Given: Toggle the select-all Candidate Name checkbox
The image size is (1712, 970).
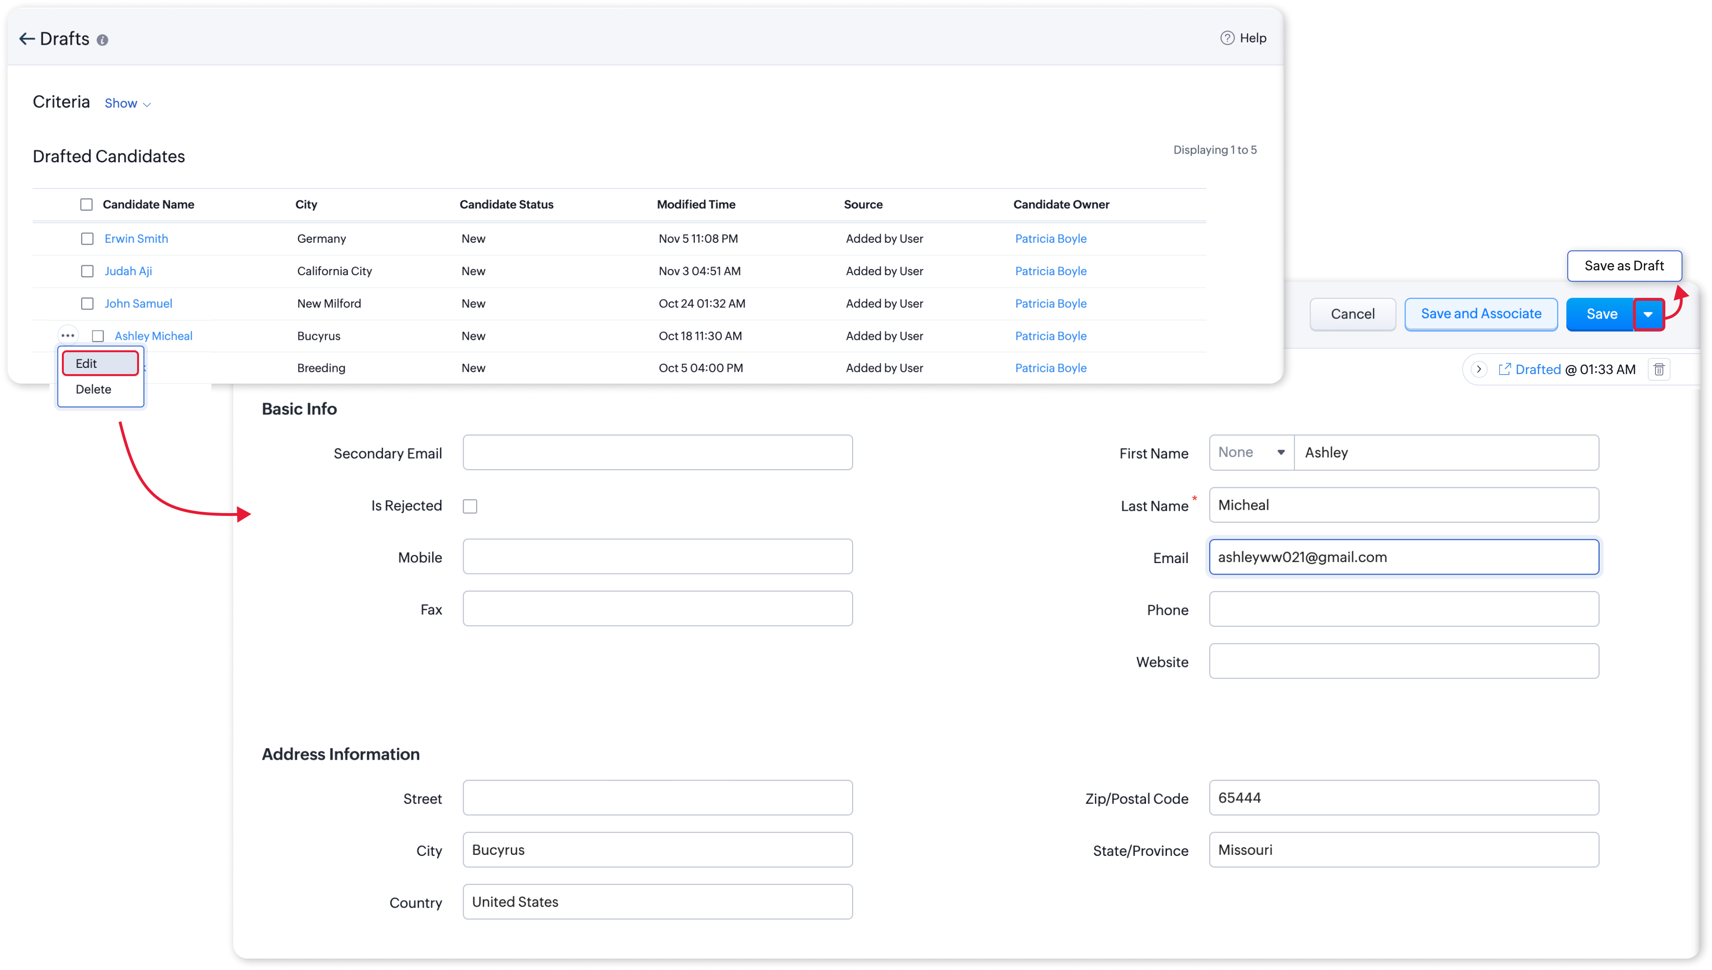Looking at the screenshot, I should coord(87,205).
